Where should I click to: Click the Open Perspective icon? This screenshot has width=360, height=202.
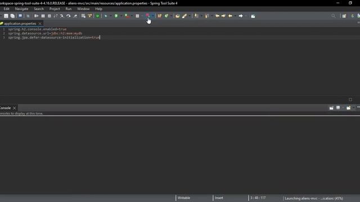point(344,16)
